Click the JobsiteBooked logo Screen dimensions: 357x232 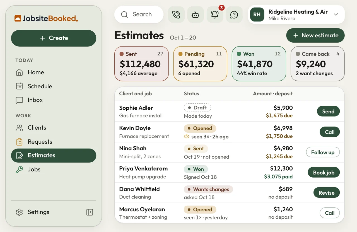[x=46, y=19]
